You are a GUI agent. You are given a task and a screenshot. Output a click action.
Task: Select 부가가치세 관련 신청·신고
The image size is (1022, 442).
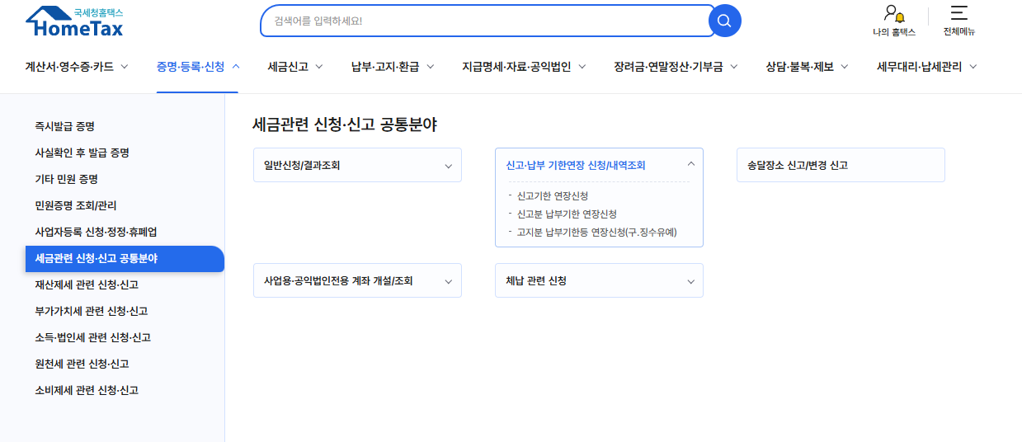[92, 311]
